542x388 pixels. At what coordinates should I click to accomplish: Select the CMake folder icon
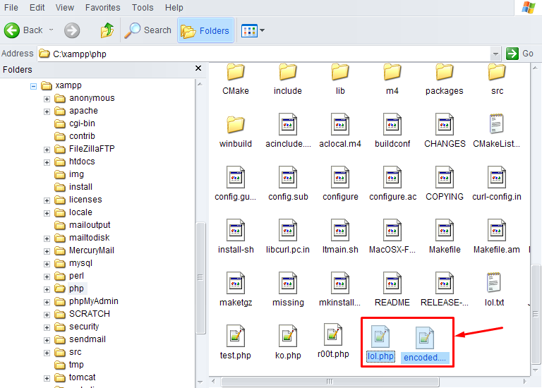pos(236,72)
